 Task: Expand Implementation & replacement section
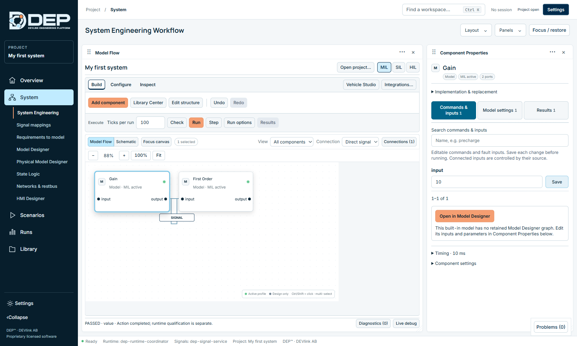(x=464, y=92)
